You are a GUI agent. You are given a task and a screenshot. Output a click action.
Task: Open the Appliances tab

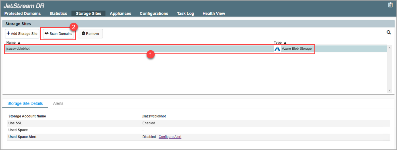pyautogui.click(x=120, y=13)
